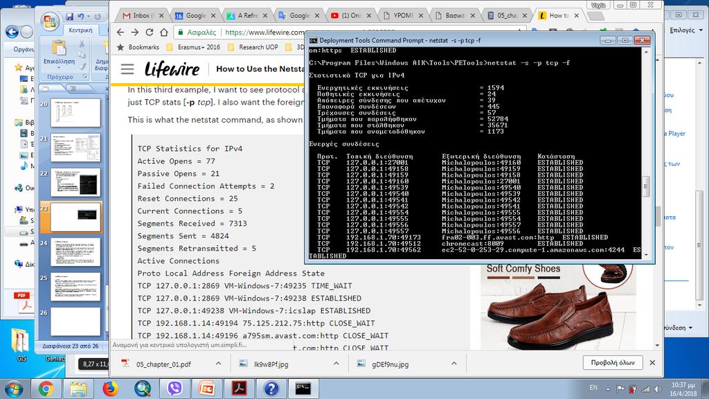This screenshot has width=709, height=399.
Task: Open the magnifier globe taskbar app
Action: [x=143, y=389]
